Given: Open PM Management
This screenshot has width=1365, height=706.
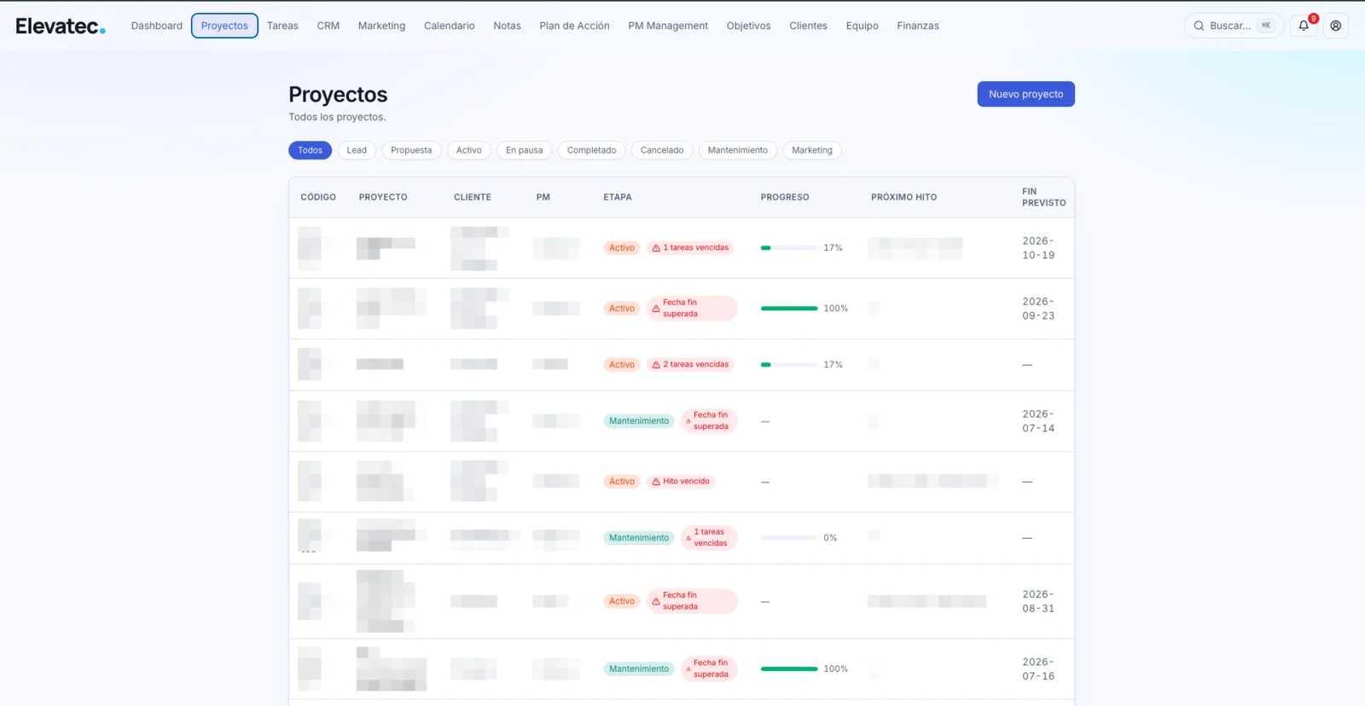Looking at the screenshot, I should tap(668, 26).
